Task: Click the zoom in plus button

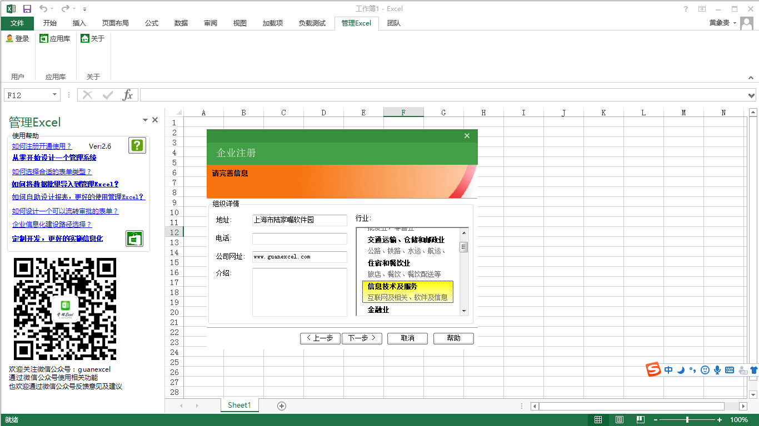Action: point(720,420)
